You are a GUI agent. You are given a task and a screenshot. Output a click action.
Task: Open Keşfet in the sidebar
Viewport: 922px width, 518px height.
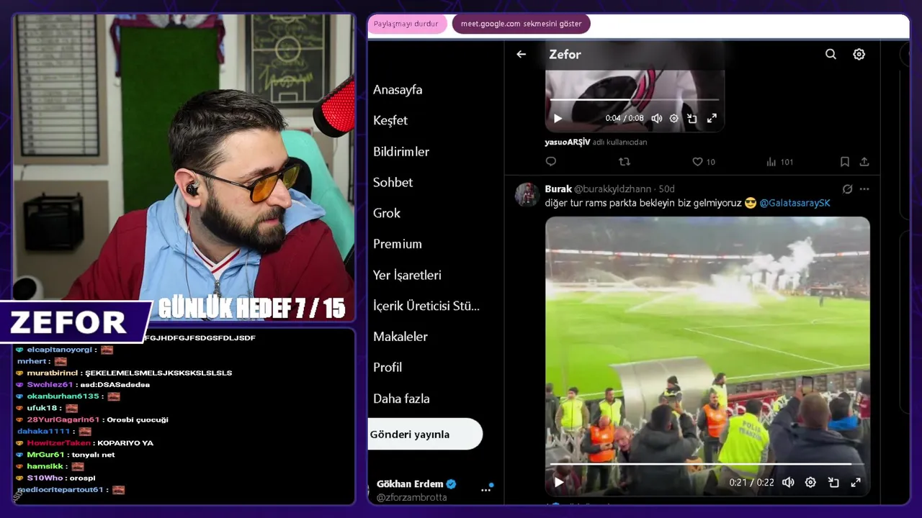coord(390,120)
